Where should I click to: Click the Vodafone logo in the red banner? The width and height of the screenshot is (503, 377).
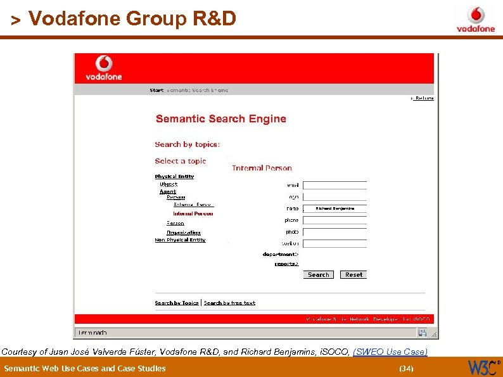pyautogui.click(x=104, y=68)
